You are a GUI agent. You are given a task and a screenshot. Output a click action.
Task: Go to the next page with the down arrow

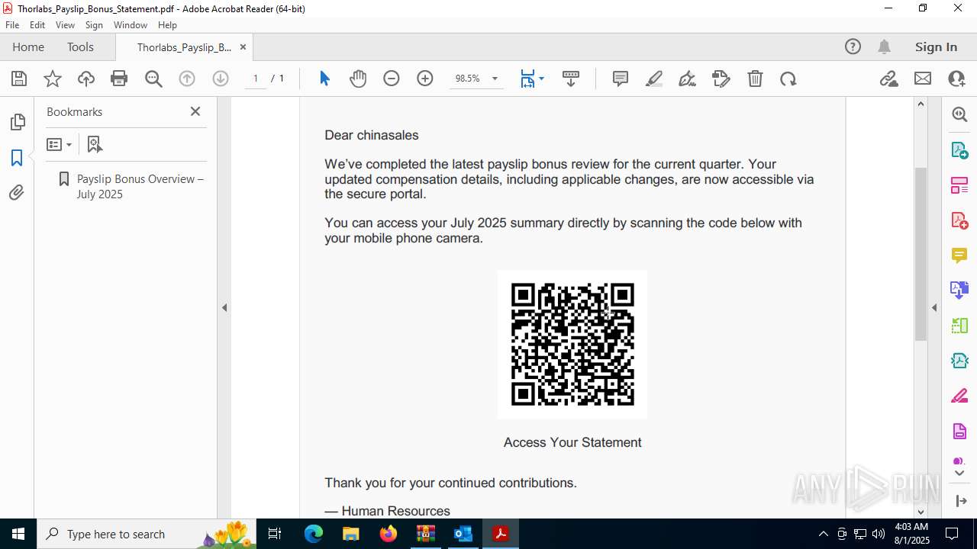(221, 79)
